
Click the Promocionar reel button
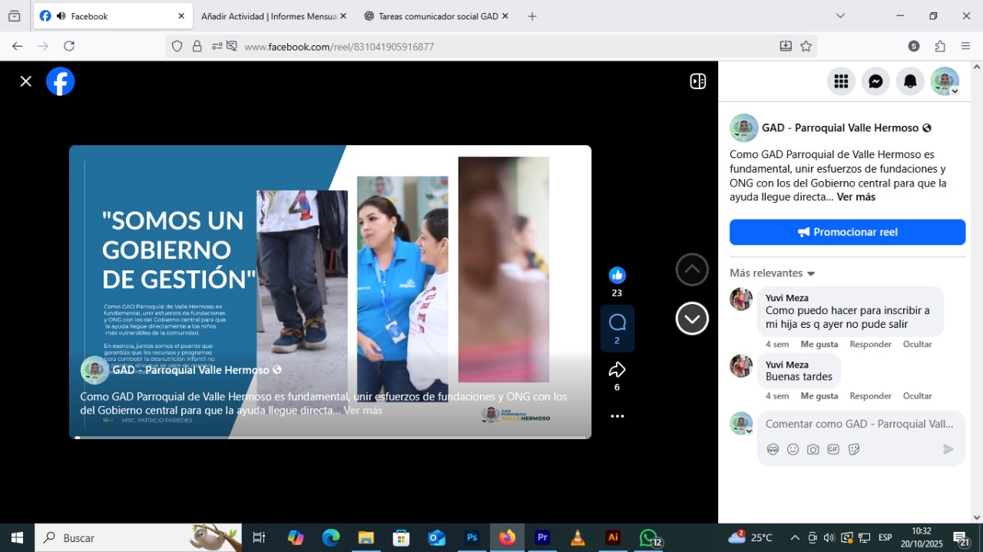[847, 232]
